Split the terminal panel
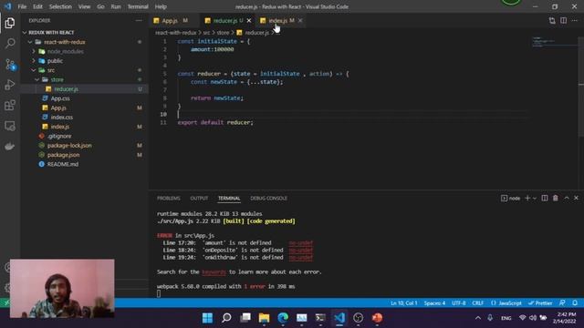 [x=545, y=199]
